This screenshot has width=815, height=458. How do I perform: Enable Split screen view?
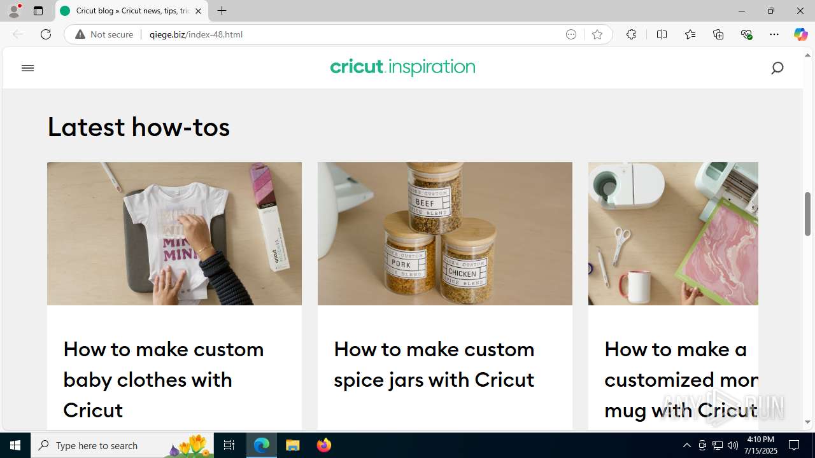(x=662, y=34)
